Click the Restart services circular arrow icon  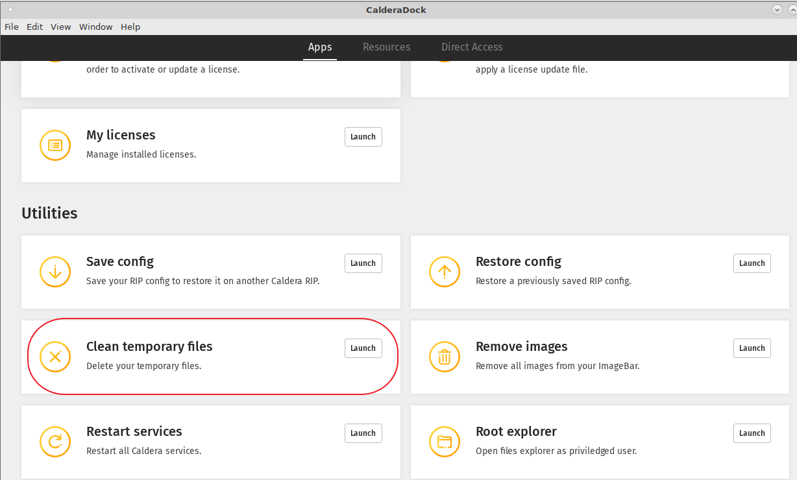pyautogui.click(x=55, y=442)
